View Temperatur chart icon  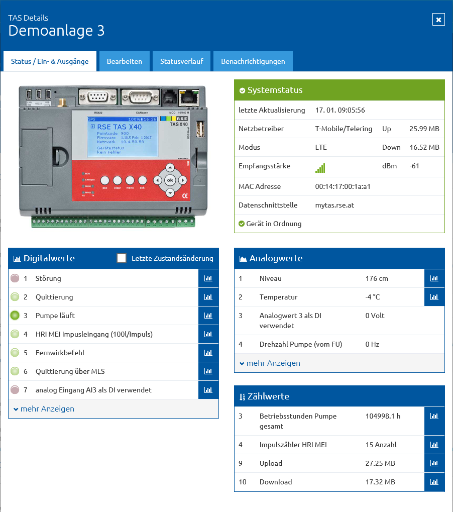pyautogui.click(x=434, y=297)
